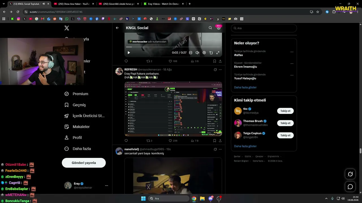The height and width of the screenshot is (203, 362).
Task: Bookmark this page with the star
Action: pos(318,12)
